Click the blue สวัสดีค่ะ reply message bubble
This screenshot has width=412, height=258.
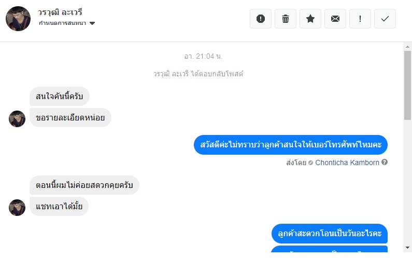(x=291, y=144)
